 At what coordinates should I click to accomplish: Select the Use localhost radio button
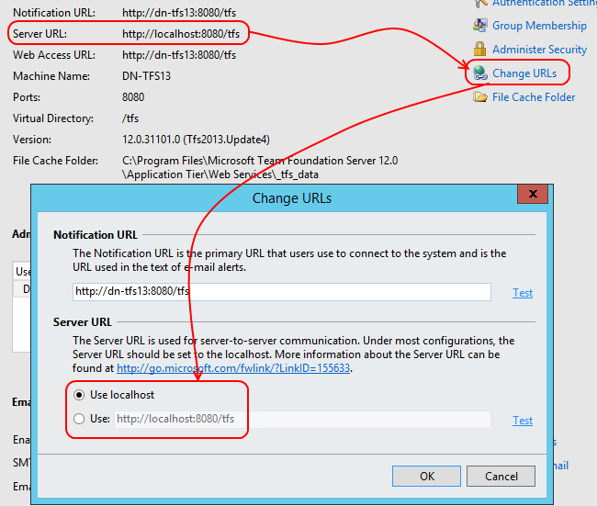click(80, 395)
